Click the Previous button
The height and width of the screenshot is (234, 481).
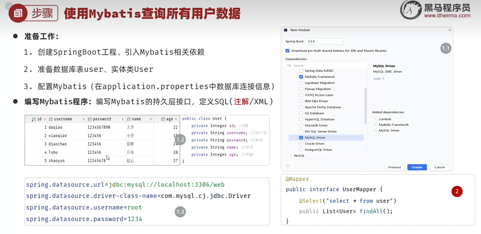(395, 167)
